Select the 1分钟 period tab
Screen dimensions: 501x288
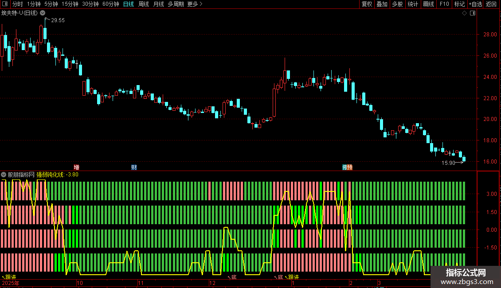[34, 4]
